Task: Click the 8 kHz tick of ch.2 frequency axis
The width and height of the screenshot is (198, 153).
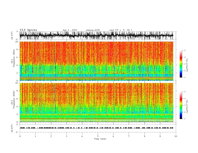Action: (x=17, y=91)
